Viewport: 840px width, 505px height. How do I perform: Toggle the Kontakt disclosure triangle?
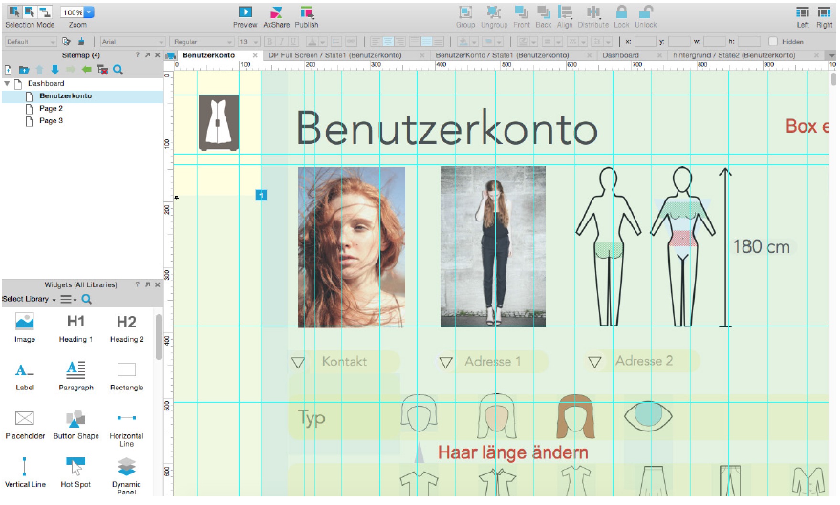pos(298,363)
